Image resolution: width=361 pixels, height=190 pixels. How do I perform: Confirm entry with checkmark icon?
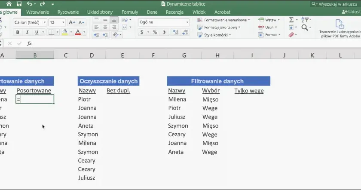pyautogui.click(x=19, y=43)
